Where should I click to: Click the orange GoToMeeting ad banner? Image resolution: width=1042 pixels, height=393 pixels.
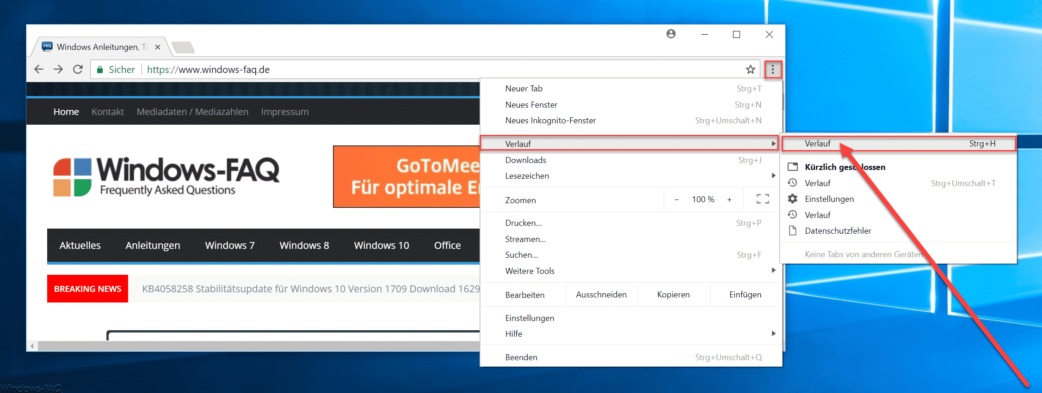407,176
